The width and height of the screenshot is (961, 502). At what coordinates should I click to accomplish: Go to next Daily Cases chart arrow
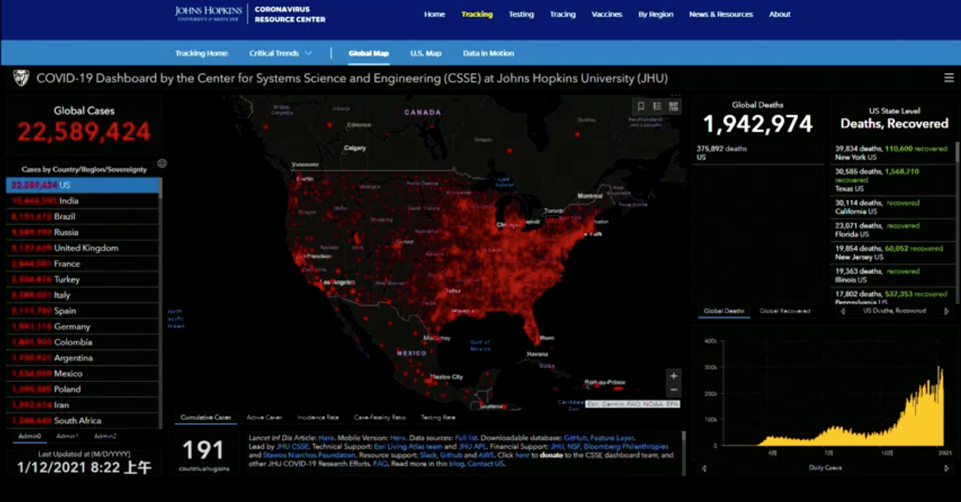(946, 468)
